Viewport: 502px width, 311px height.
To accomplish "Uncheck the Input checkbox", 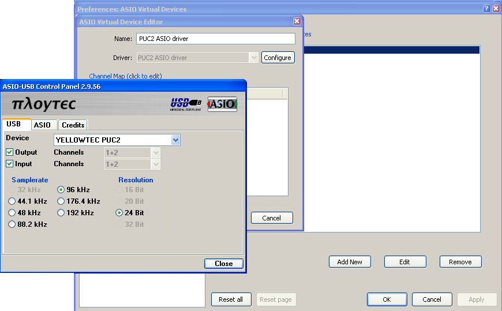I will [x=10, y=164].
